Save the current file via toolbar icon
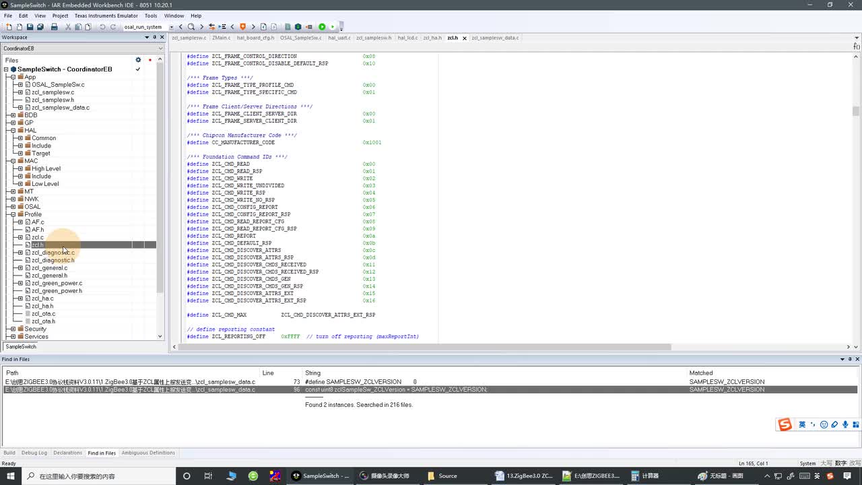 coord(30,27)
